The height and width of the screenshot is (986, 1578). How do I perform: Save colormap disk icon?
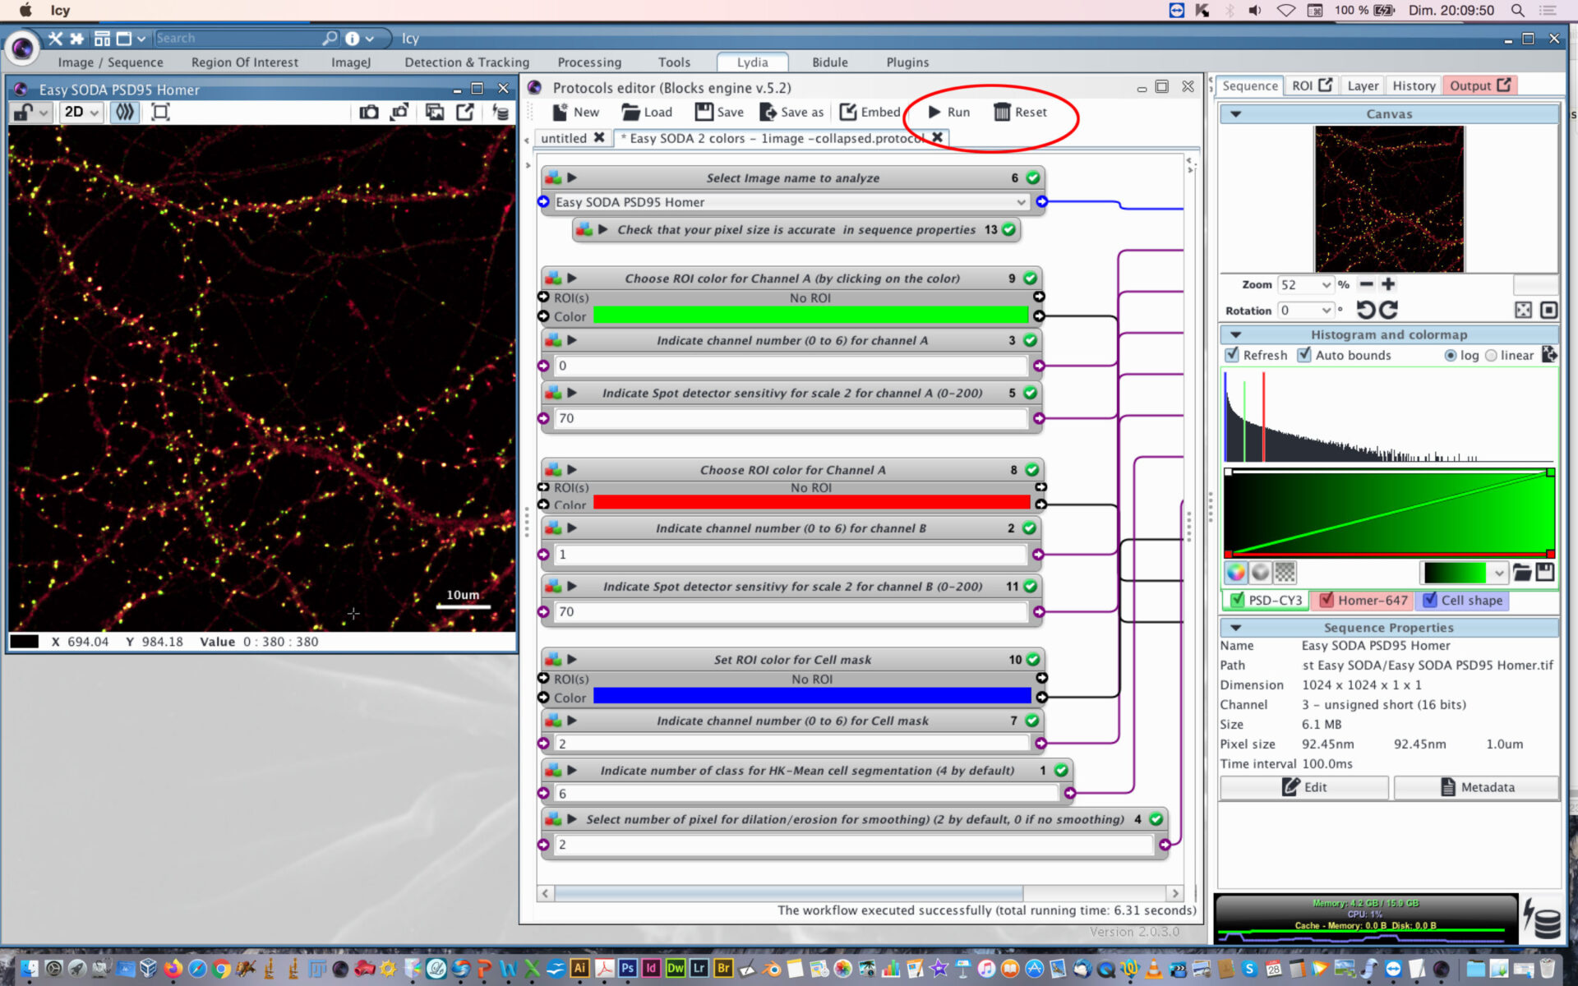coord(1545,572)
